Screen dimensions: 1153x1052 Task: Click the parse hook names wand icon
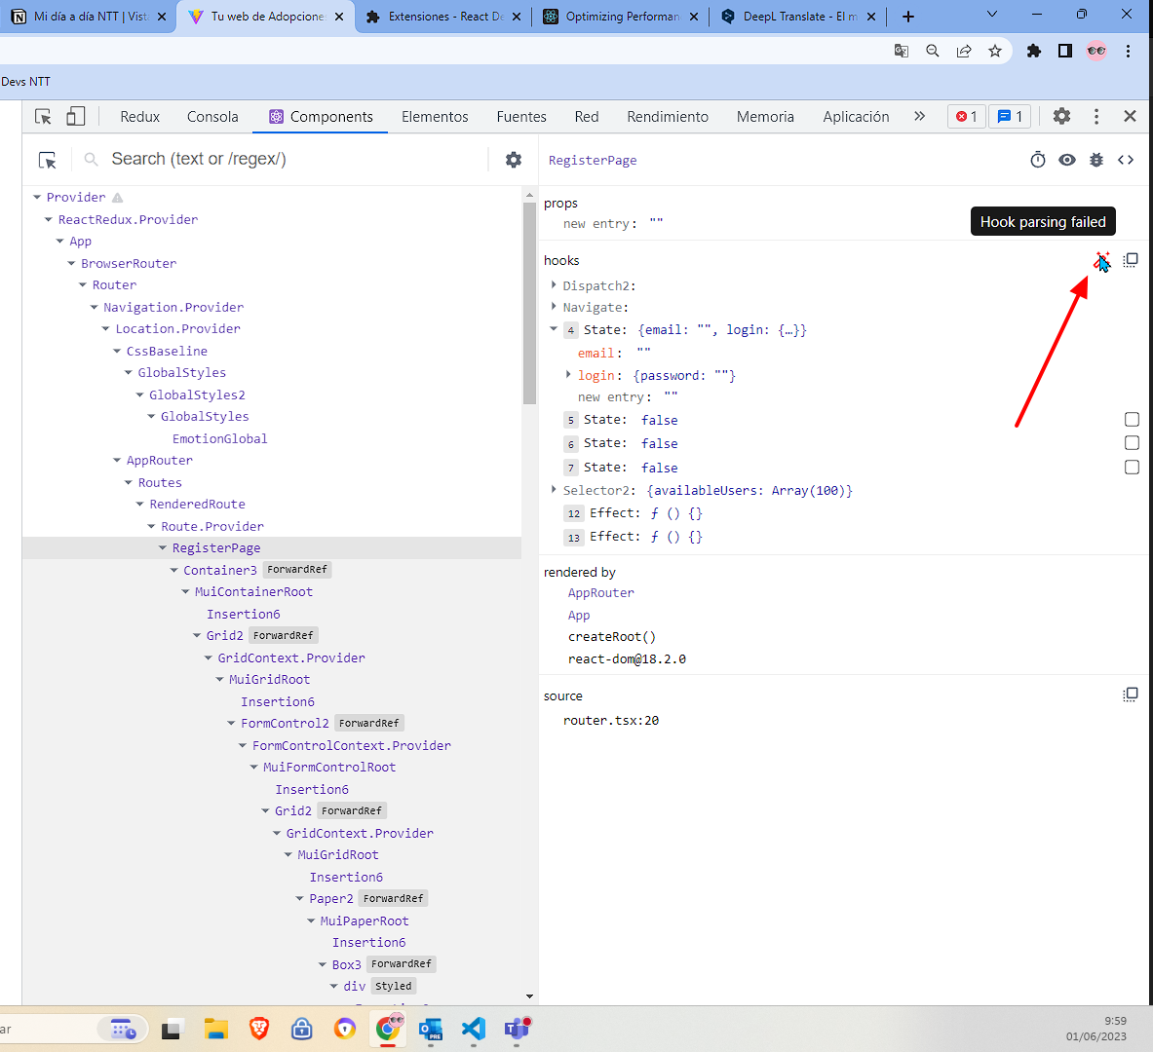1100,260
